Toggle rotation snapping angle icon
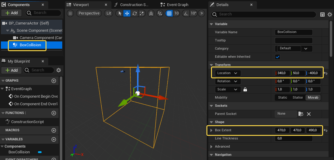Viewport: 334px width, 160px height. click(186, 13)
